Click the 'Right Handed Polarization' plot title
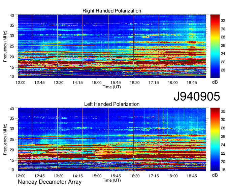 [x=112, y=11]
